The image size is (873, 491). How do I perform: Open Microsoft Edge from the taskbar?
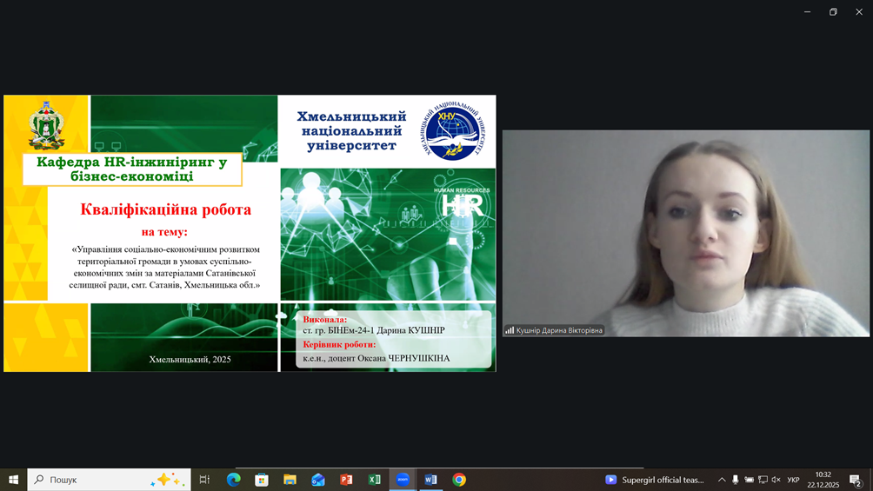(x=233, y=480)
